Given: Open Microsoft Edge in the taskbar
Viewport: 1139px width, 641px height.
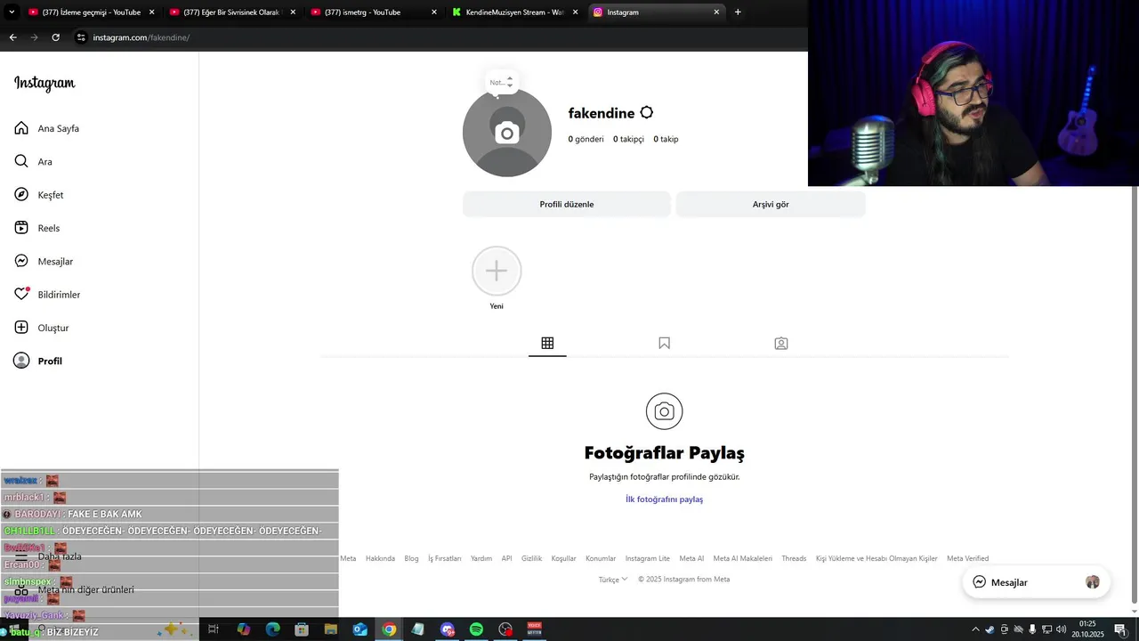Looking at the screenshot, I should click(272, 629).
